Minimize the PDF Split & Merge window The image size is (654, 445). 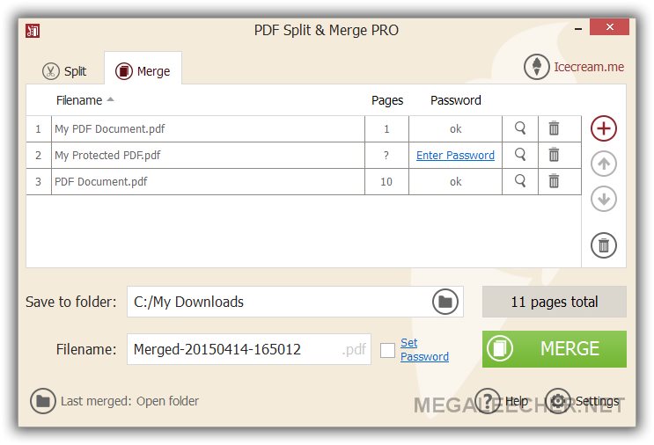578,29
